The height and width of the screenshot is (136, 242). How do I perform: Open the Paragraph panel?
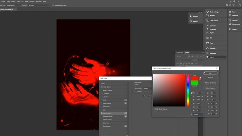click(211, 29)
